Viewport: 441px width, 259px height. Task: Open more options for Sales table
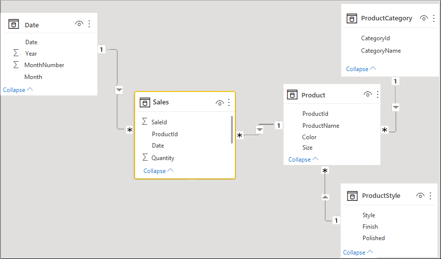pos(229,102)
